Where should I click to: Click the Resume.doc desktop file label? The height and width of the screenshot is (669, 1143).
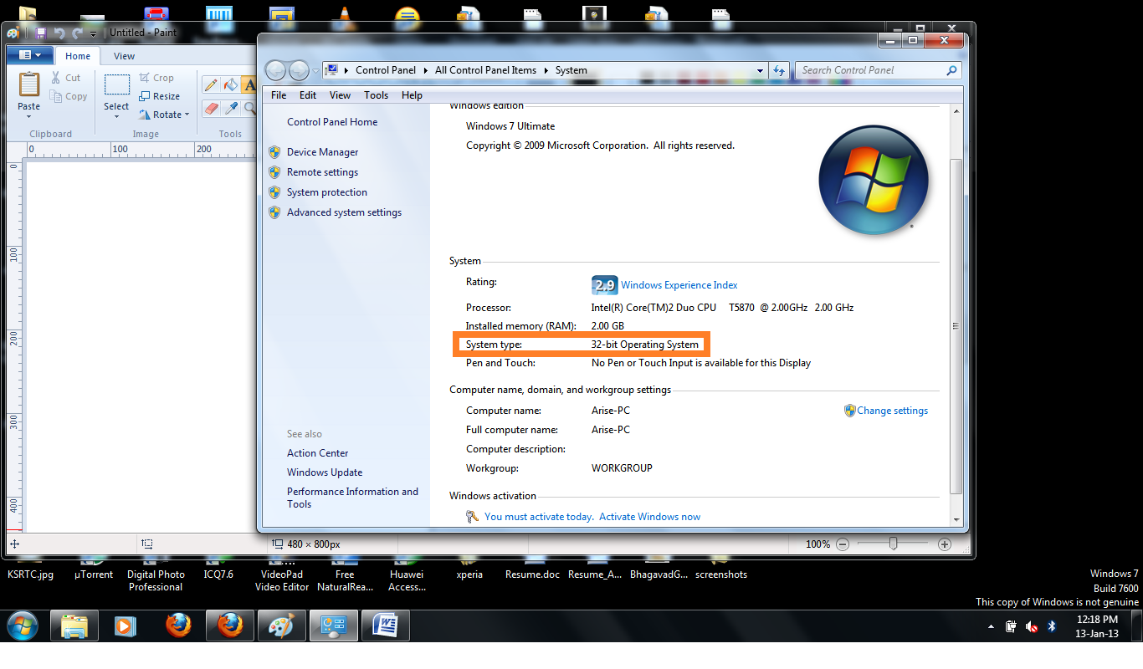click(532, 575)
